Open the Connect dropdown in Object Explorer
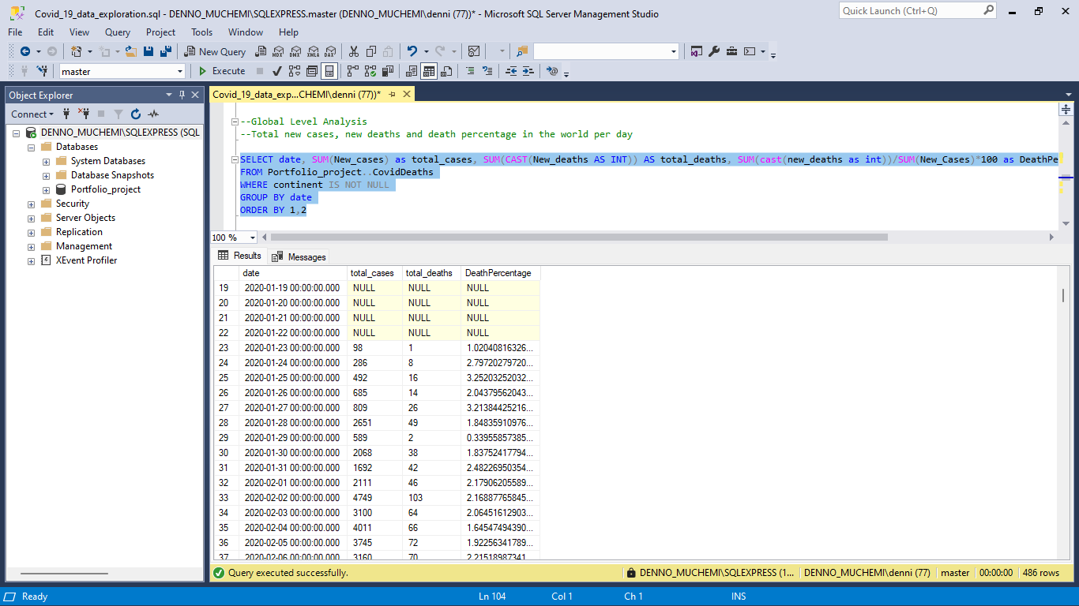The width and height of the screenshot is (1079, 606). pyautogui.click(x=32, y=114)
